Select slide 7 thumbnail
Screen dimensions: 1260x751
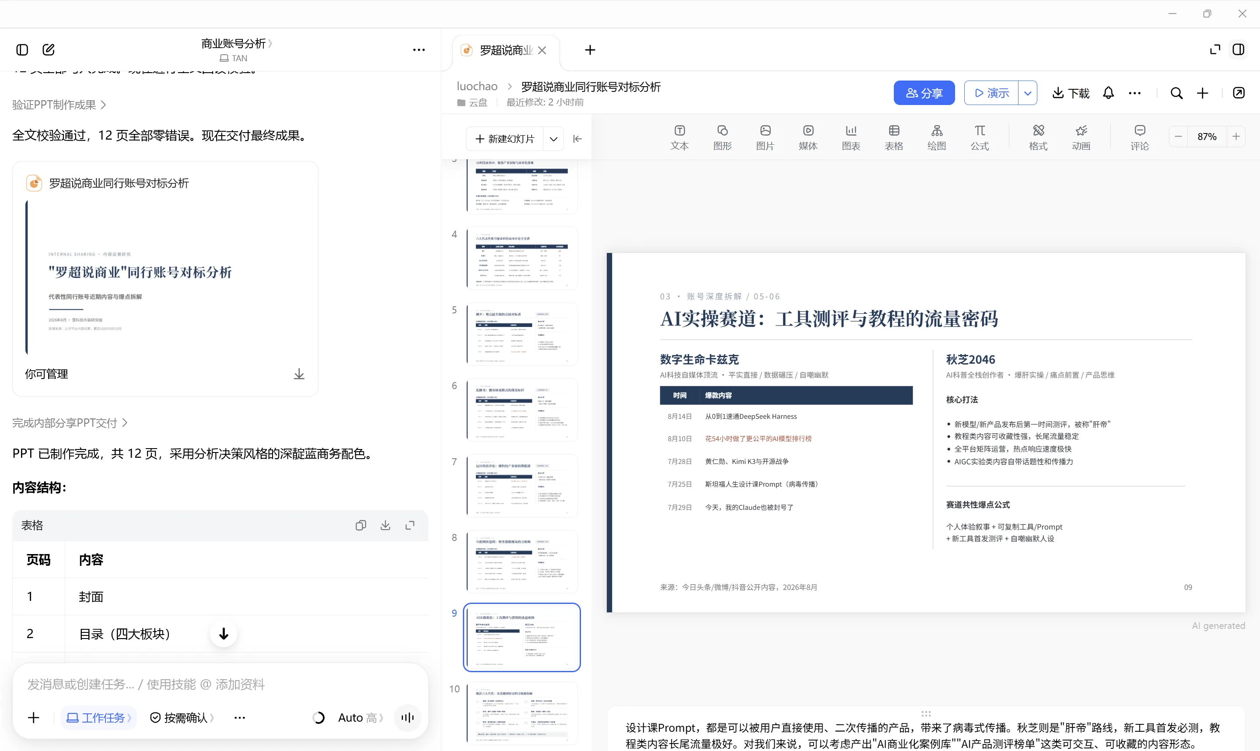click(521, 486)
